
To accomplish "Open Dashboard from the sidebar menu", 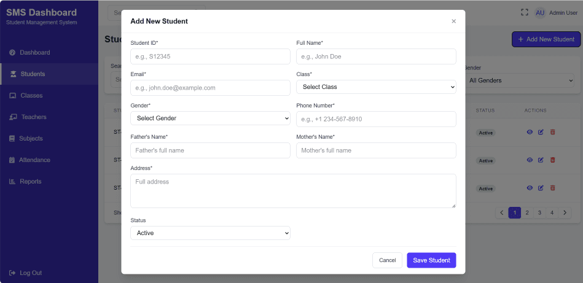I will click(49, 52).
